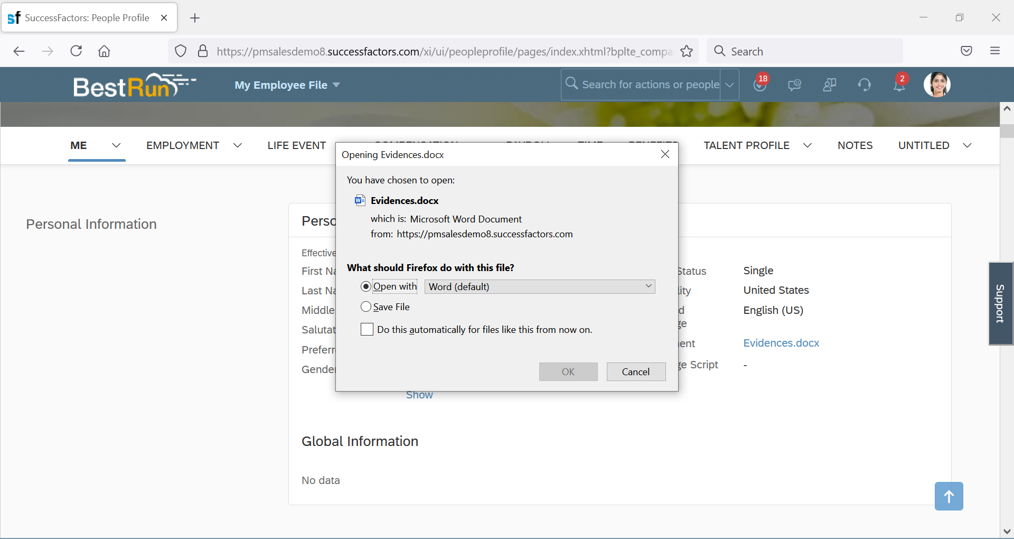Open a new browser tab
1014x539 pixels.
click(x=195, y=18)
